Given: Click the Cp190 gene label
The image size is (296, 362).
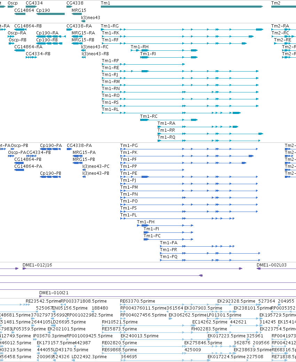Looking at the screenshot, I should (x=43, y=10).
